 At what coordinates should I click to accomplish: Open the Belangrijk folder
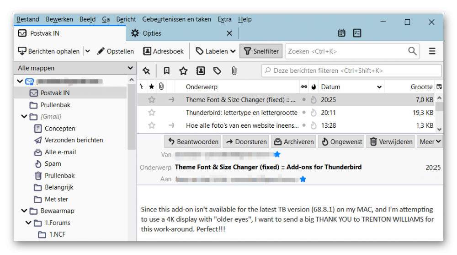(59, 188)
